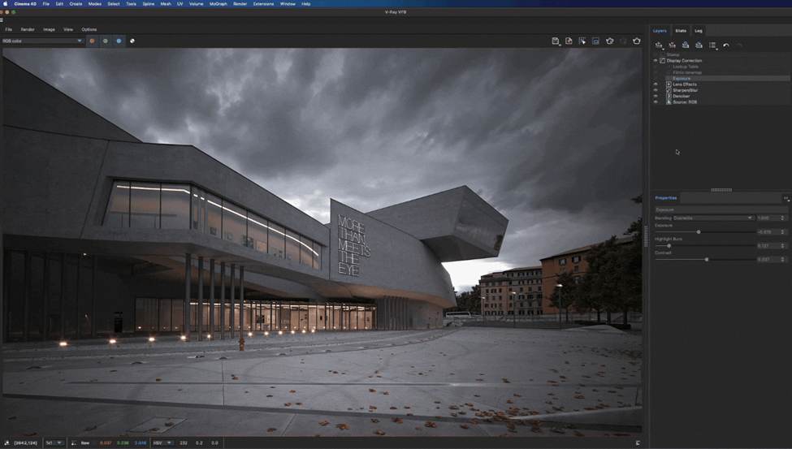This screenshot has width=792, height=449.
Task: Open the Properties panel options dropdown
Action: (786, 198)
